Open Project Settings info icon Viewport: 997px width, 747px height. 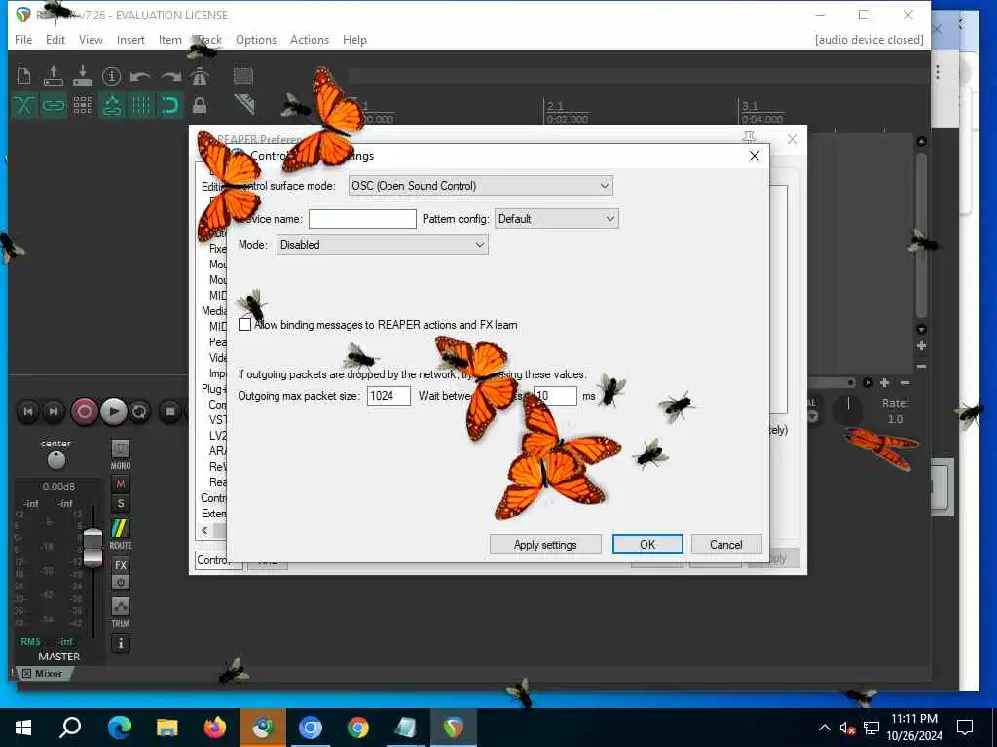[x=111, y=76]
